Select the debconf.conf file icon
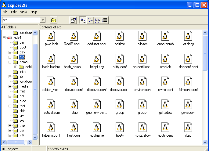 (x=188, y=59)
